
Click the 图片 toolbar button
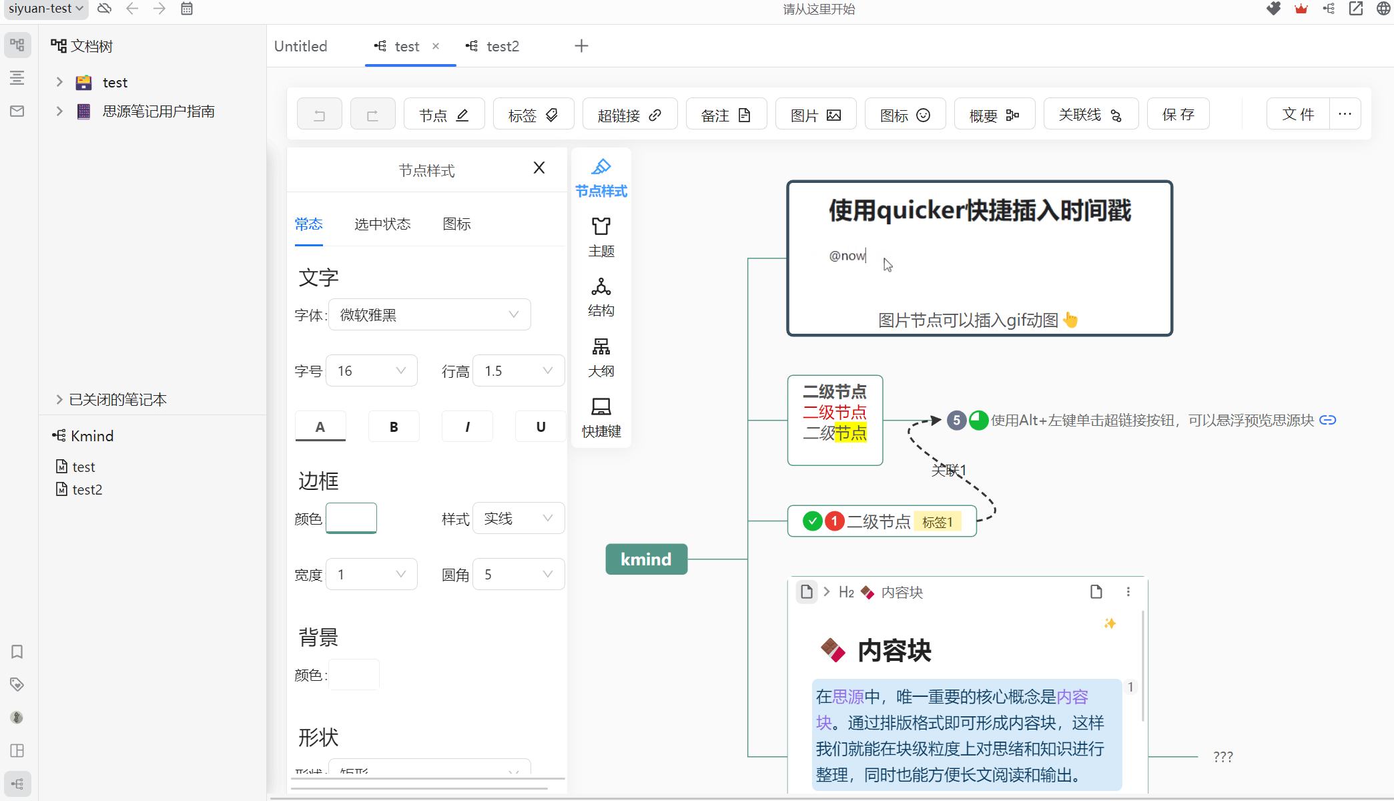[x=815, y=115]
